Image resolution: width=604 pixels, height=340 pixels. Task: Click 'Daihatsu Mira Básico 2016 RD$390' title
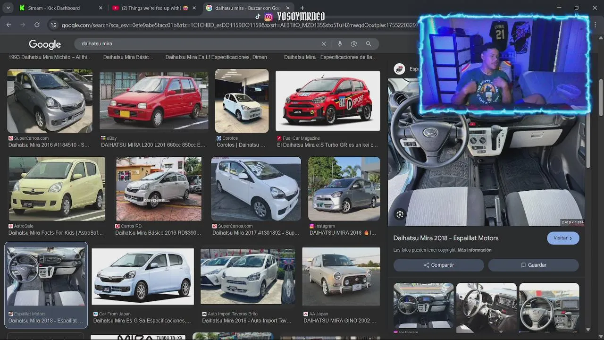158,233
